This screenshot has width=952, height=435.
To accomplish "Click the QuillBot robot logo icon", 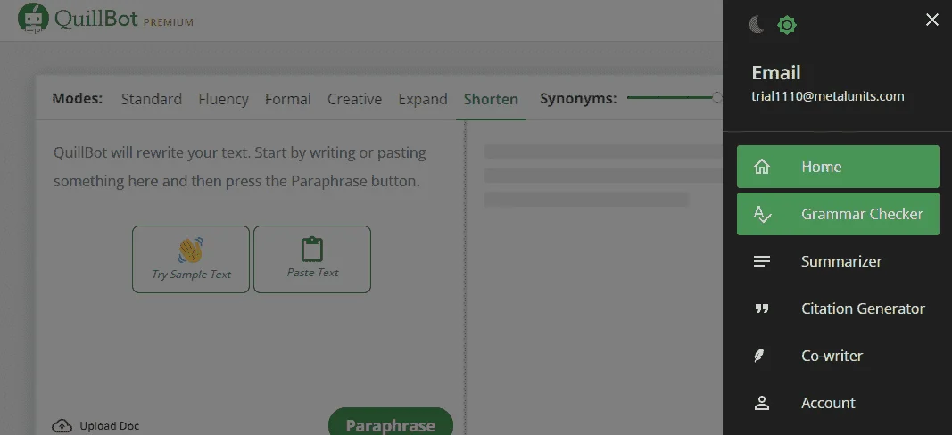I will point(33,18).
